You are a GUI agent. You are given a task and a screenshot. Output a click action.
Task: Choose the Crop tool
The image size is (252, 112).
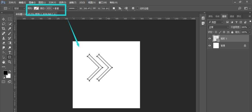coord(4,29)
